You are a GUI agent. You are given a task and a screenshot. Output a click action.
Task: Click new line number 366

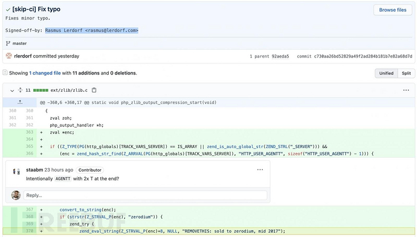pyautogui.click(x=30, y=153)
